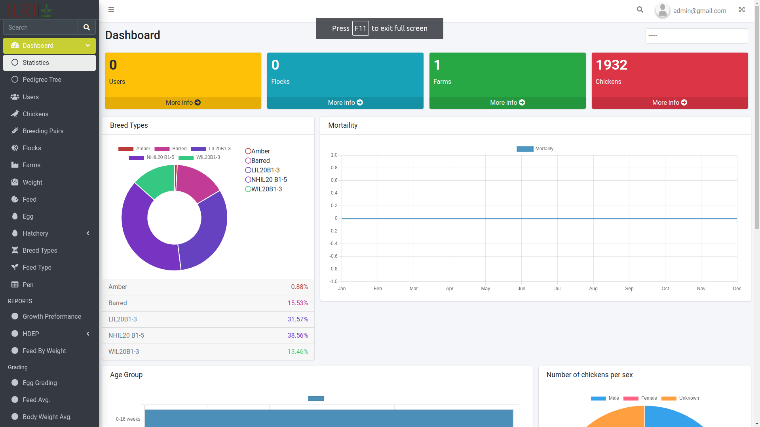Click the Egg icon in sidebar
The height and width of the screenshot is (427, 760).
[15, 216]
